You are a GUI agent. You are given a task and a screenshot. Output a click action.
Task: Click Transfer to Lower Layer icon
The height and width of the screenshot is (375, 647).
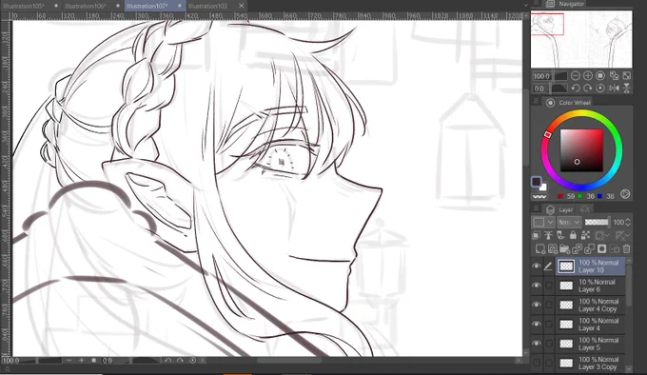tap(578, 248)
